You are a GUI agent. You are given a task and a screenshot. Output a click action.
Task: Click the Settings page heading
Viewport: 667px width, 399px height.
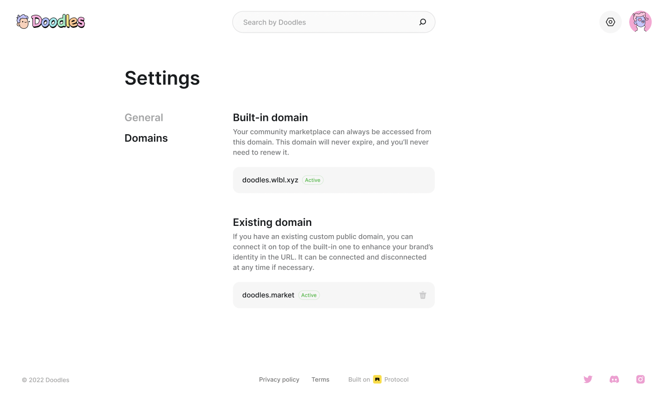pyautogui.click(x=162, y=78)
